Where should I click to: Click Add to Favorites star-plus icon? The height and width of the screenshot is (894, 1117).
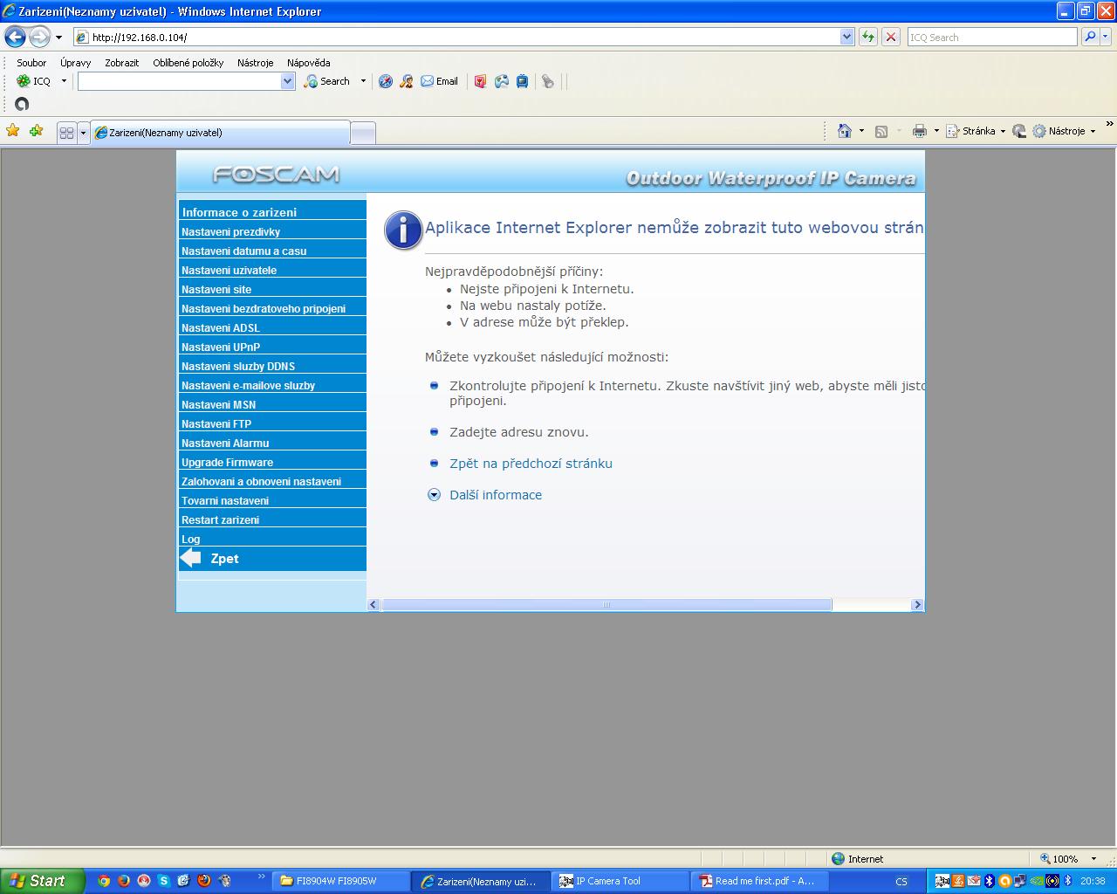(36, 131)
